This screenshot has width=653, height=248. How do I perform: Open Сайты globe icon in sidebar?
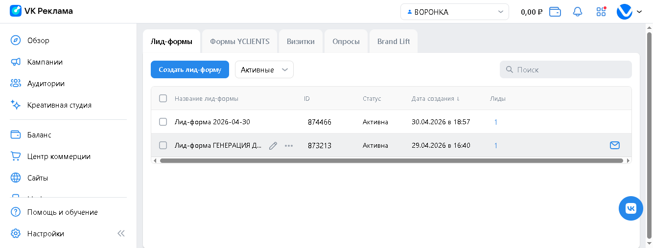16,178
